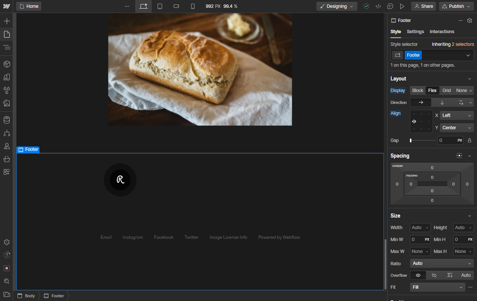Switch to the Settings tab

coord(416,32)
